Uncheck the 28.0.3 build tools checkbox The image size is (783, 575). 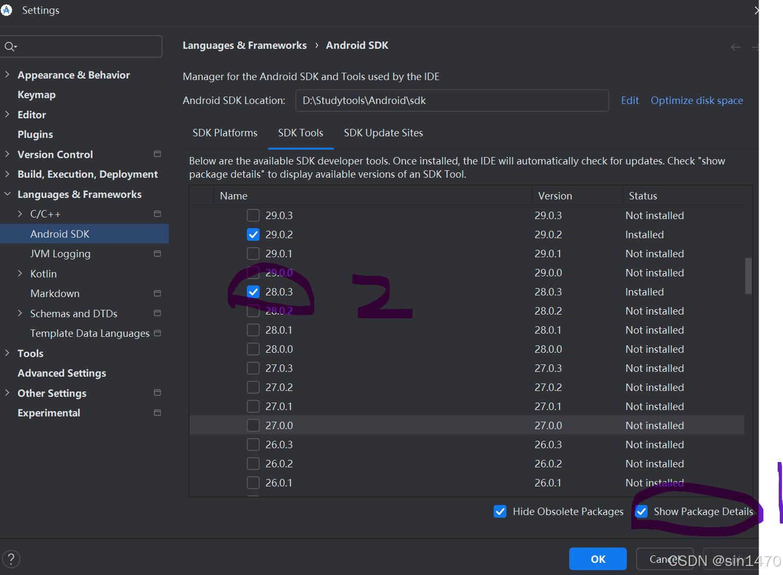(x=253, y=292)
